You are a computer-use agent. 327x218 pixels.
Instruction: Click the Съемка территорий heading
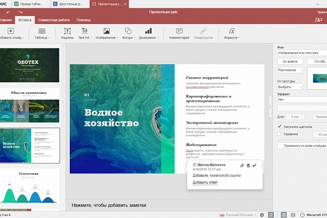[x=207, y=77]
